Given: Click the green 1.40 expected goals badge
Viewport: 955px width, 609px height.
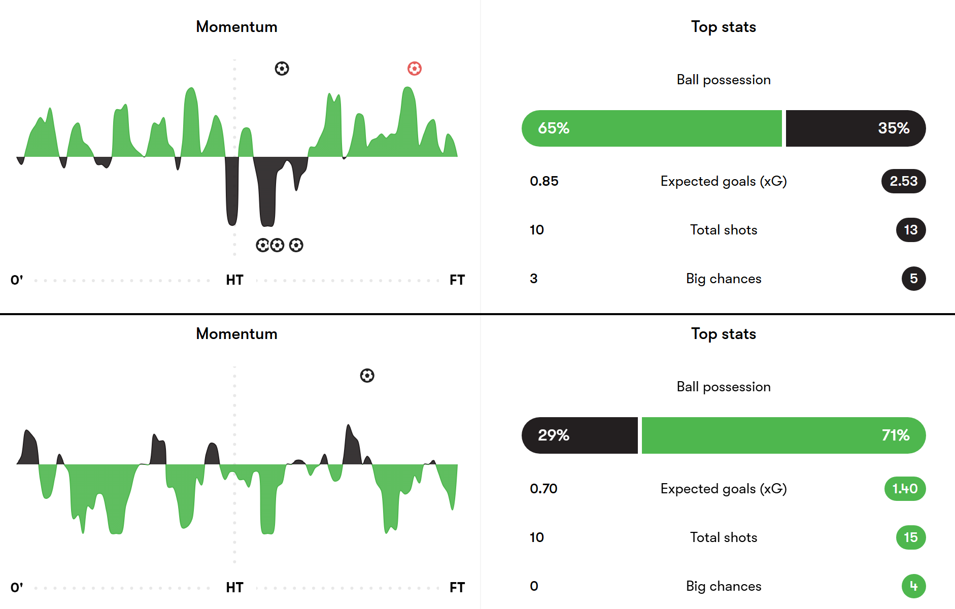Looking at the screenshot, I should click(905, 489).
